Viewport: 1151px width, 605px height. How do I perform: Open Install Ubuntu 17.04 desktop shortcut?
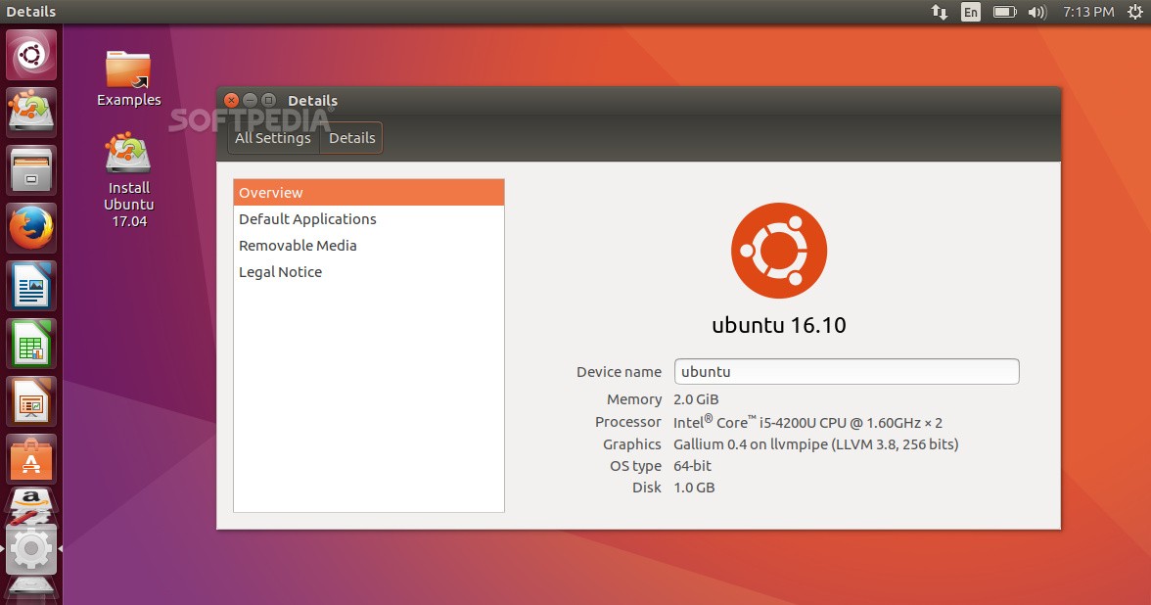point(128,180)
